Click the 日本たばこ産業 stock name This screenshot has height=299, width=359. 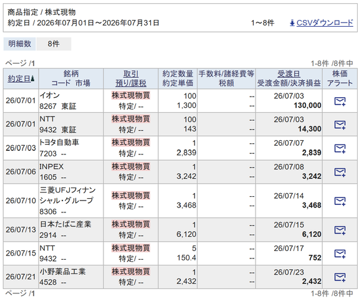tap(65, 224)
